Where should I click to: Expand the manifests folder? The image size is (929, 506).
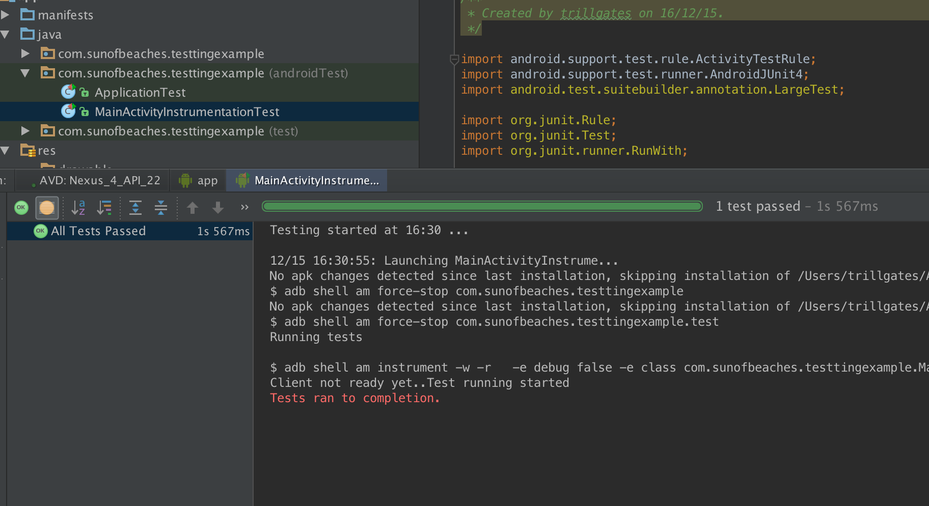(6, 15)
